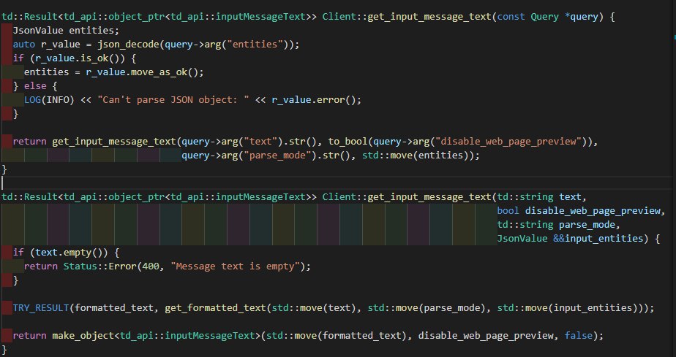The width and height of the screenshot is (676, 357).
Task: Click the "JsonValue &&input_entities" parameter
Action: [x=571, y=238]
